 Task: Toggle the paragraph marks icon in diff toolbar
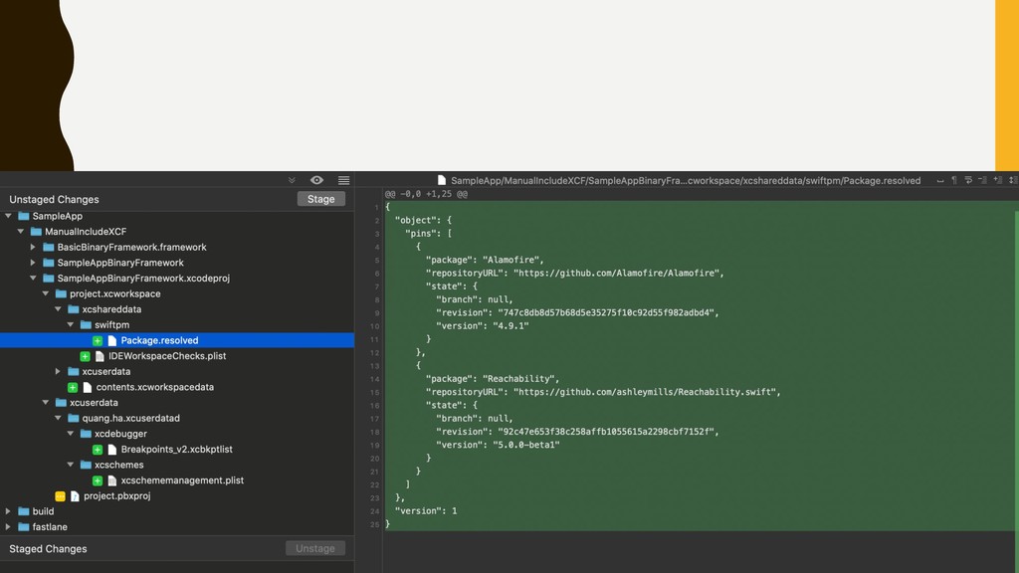pyautogui.click(x=954, y=180)
